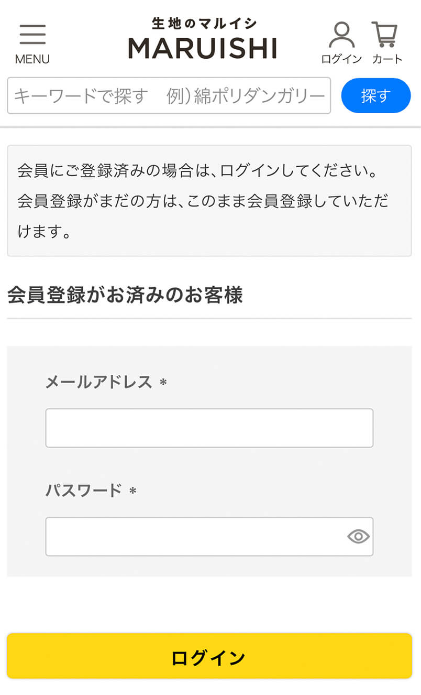Viewport: 421px width, 695px height.
Task: Click the 会員登録がお済みのお客様 heading
Action: click(x=125, y=296)
